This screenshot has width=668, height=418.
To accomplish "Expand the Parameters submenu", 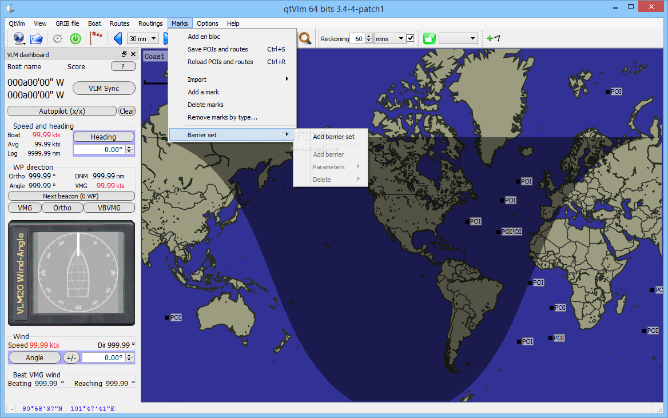I will click(330, 167).
